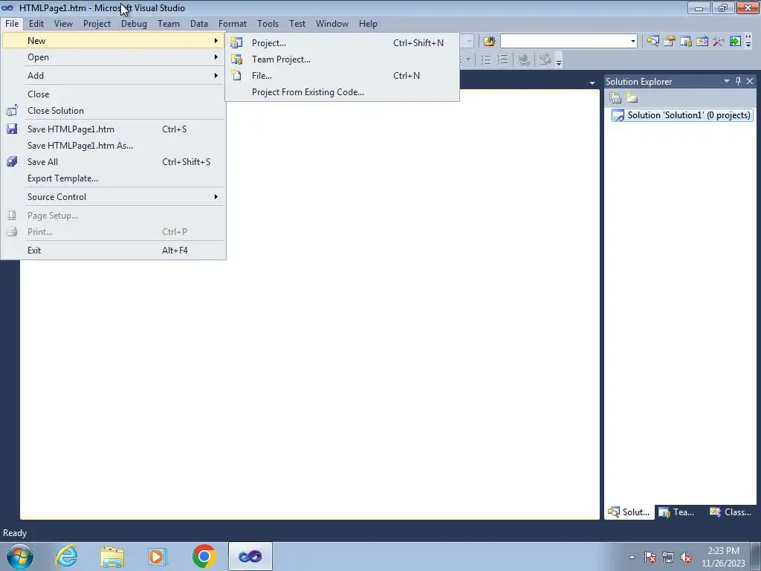Click the Find in Files toolbar icon
This screenshot has height=571, width=761.
[x=489, y=42]
